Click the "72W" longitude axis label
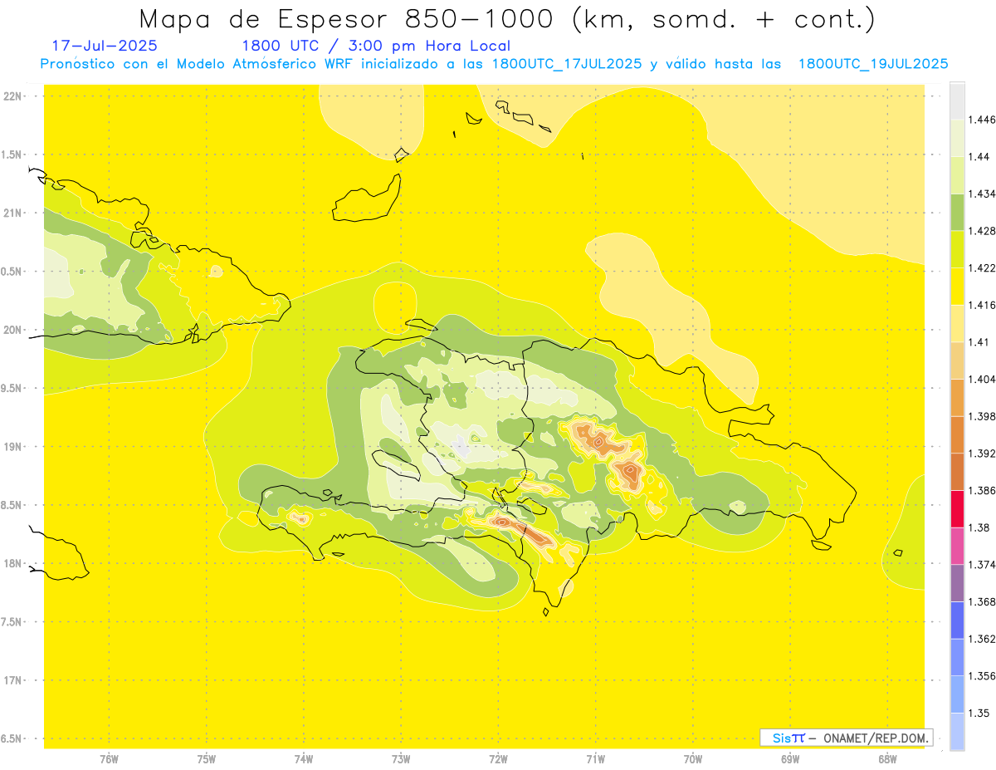Image resolution: width=996 pixels, height=770 pixels. 498,760
